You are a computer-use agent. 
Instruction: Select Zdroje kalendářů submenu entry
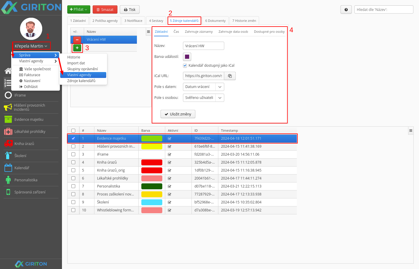pos(83,81)
